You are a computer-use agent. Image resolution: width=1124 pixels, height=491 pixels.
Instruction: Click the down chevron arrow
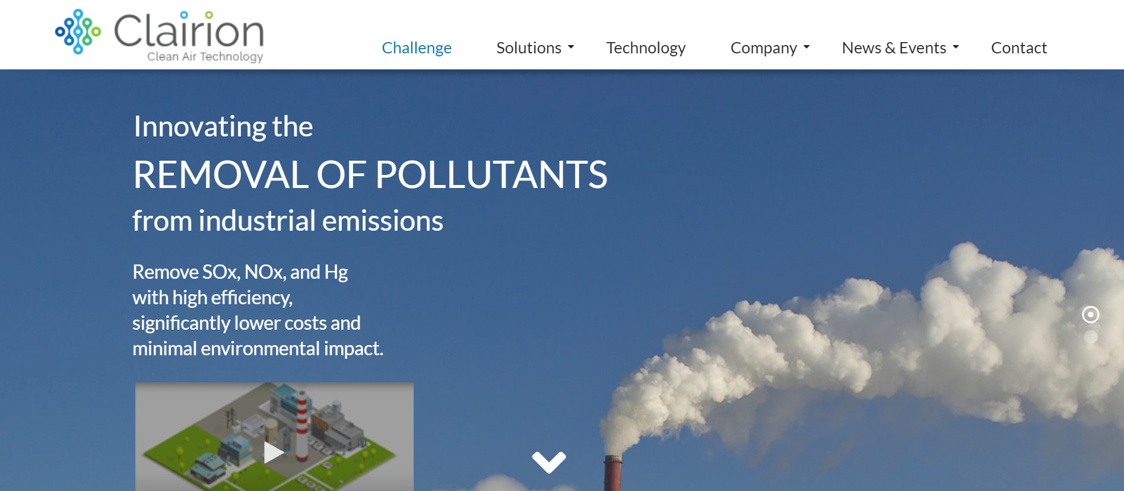549,462
